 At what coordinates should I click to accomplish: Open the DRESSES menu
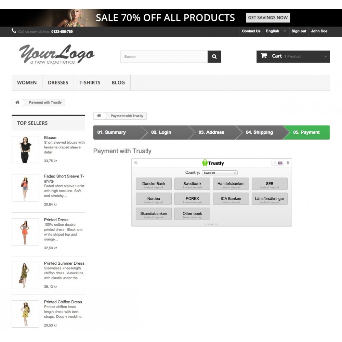[x=58, y=82]
